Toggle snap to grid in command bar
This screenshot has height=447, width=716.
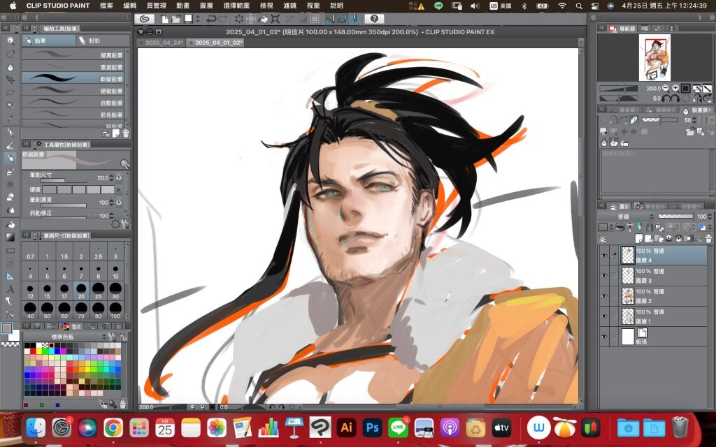[x=355, y=19]
